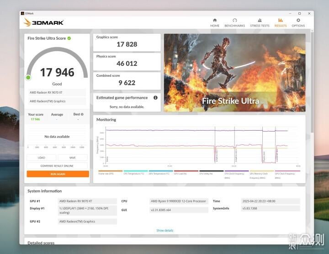Click the System information heading
329x254 pixels.
pyautogui.click(x=45, y=191)
